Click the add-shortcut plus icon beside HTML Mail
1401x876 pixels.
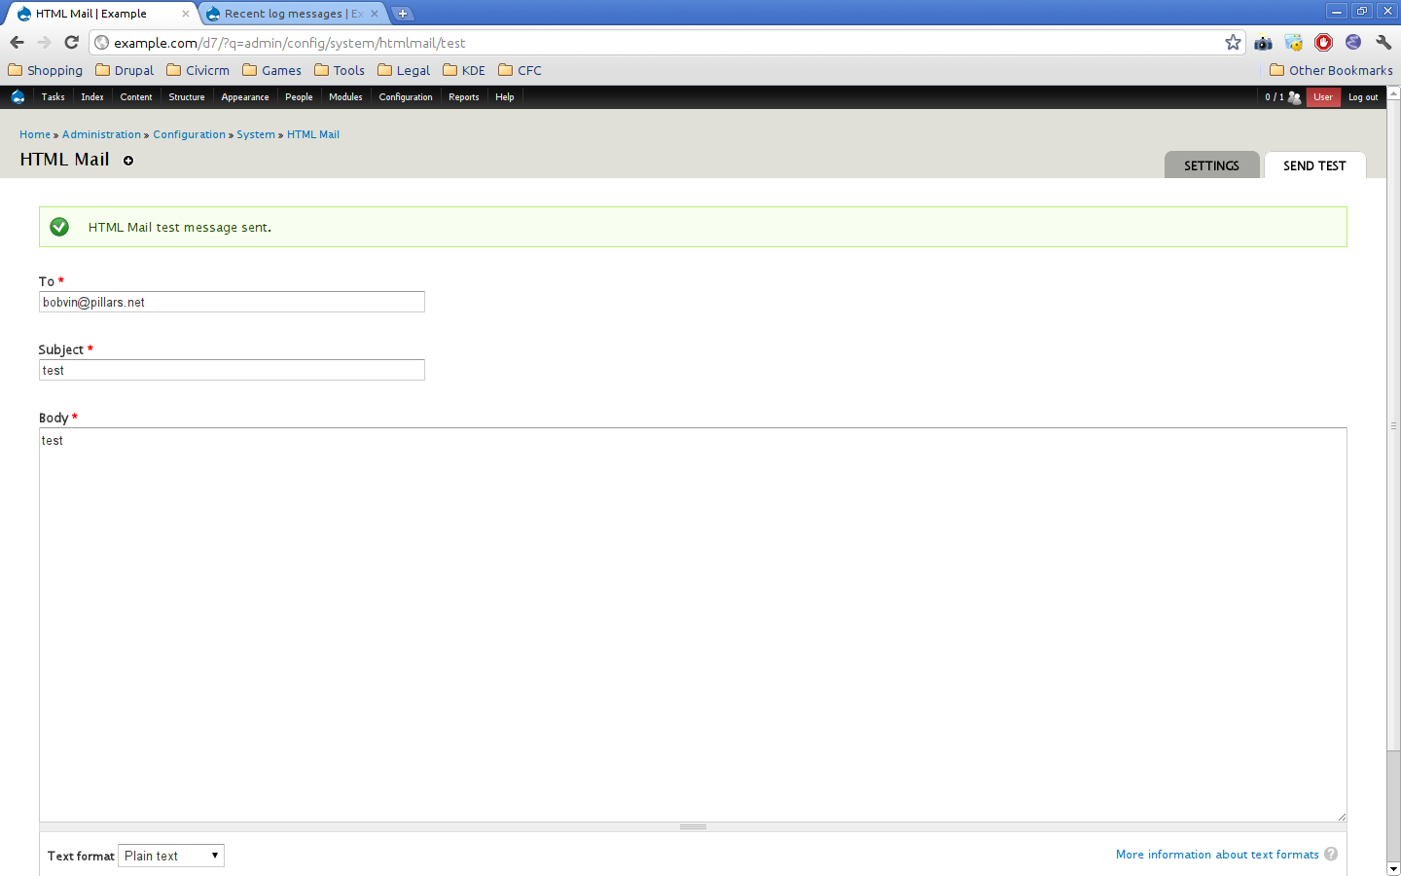pyautogui.click(x=128, y=161)
